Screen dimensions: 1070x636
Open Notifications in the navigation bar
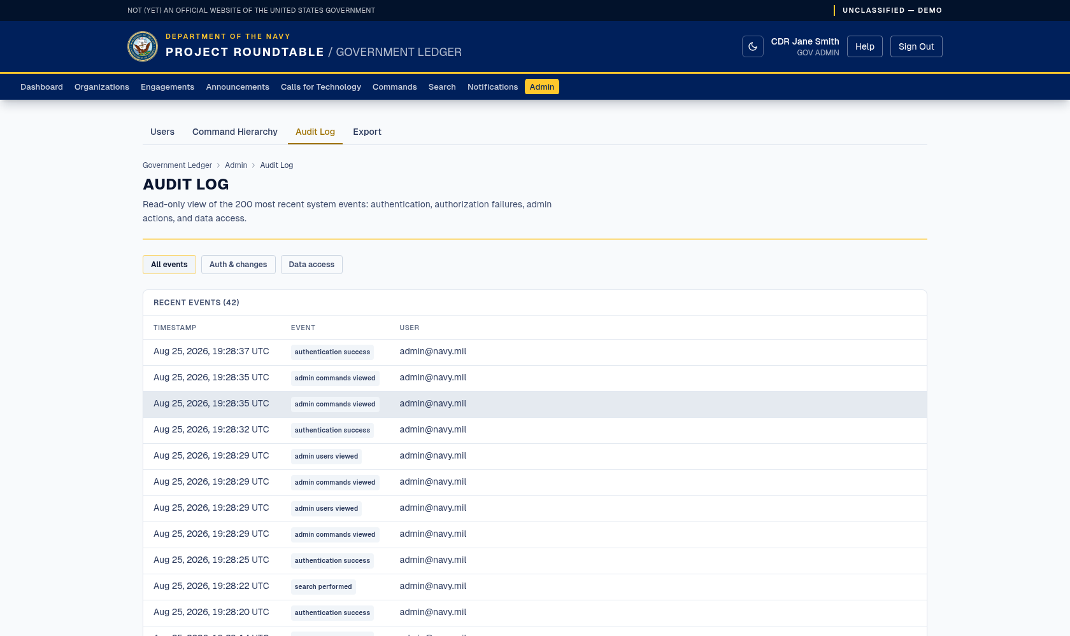(492, 86)
